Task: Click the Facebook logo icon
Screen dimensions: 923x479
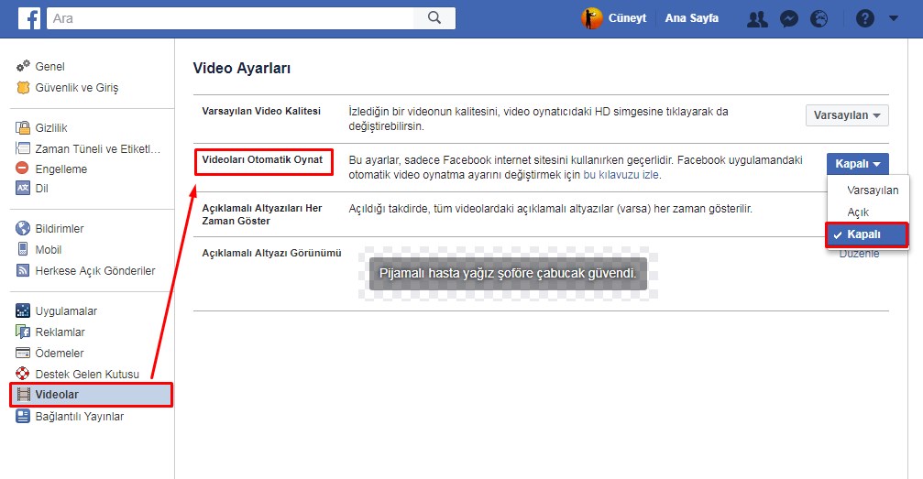Action: (28, 18)
